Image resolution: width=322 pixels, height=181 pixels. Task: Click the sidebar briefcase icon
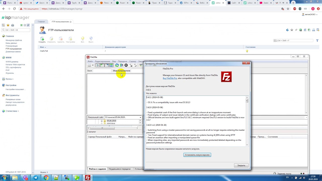point(13,25)
